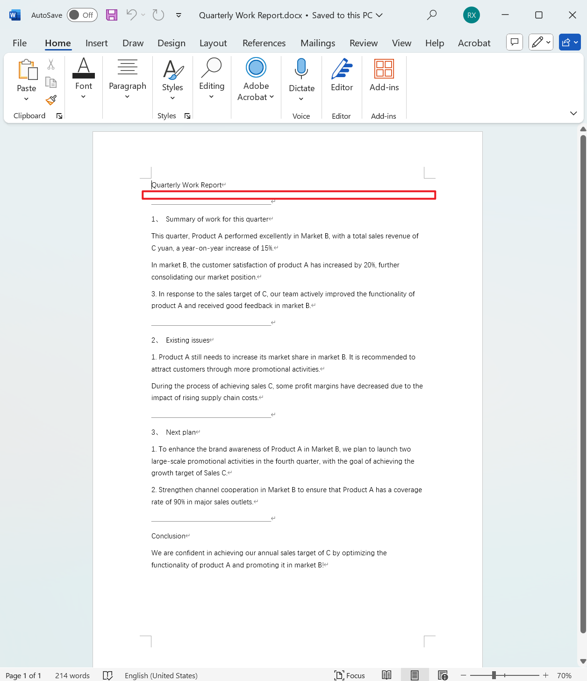Open the Styles pane launcher
This screenshot has height=681, width=587.
click(x=187, y=116)
